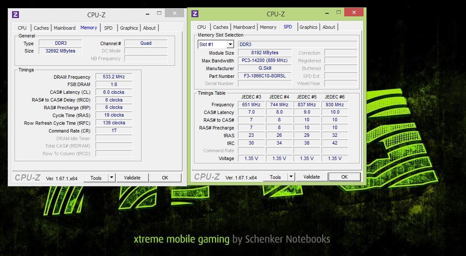
Task: Open Graphics tab in left window
Action: pos(129,28)
